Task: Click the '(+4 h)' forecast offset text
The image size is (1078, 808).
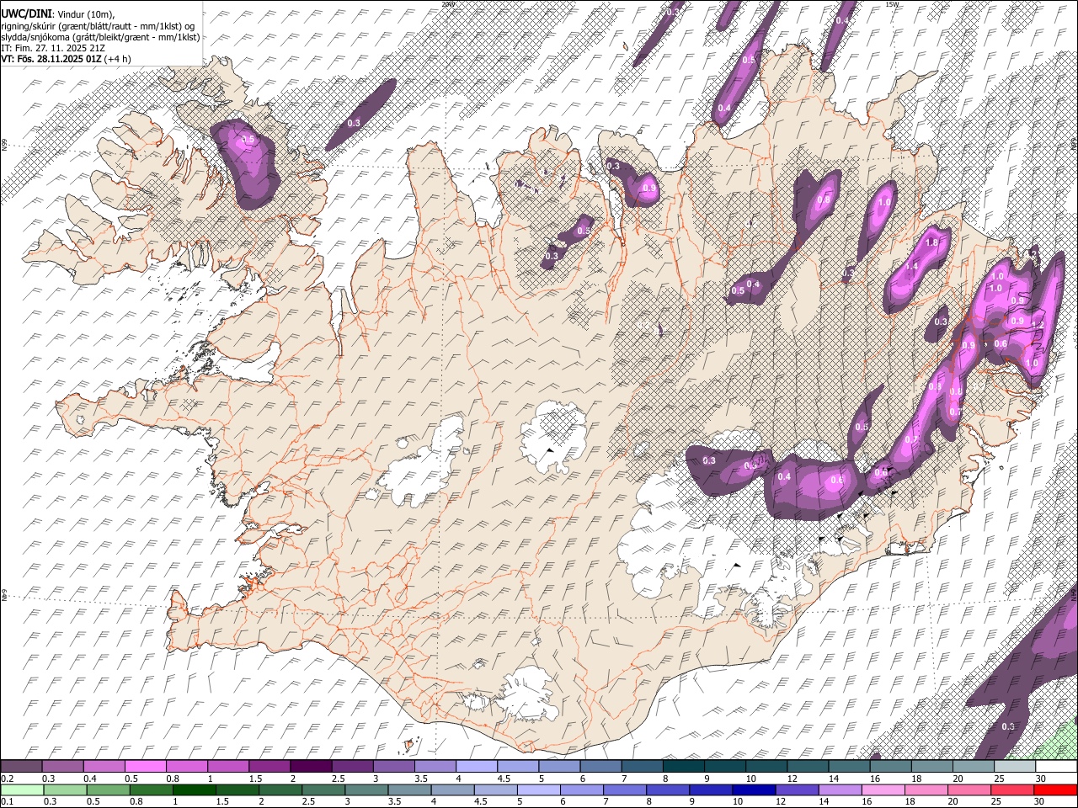Action: pos(118,59)
